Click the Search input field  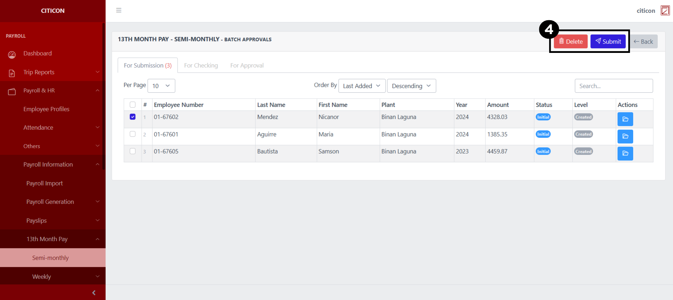point(614,86)
